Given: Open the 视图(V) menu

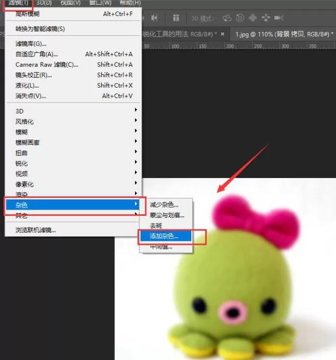Looking at the screenshot, I should (71, 3).
